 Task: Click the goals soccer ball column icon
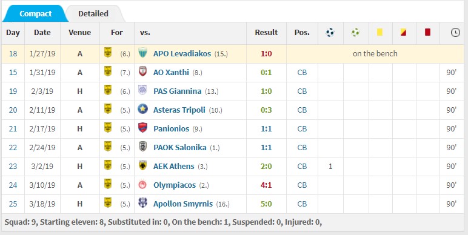330,32
